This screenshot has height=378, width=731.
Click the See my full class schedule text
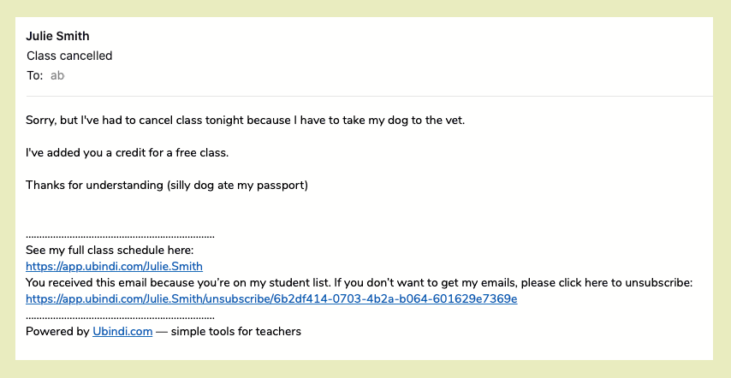[x=110, y=250]
